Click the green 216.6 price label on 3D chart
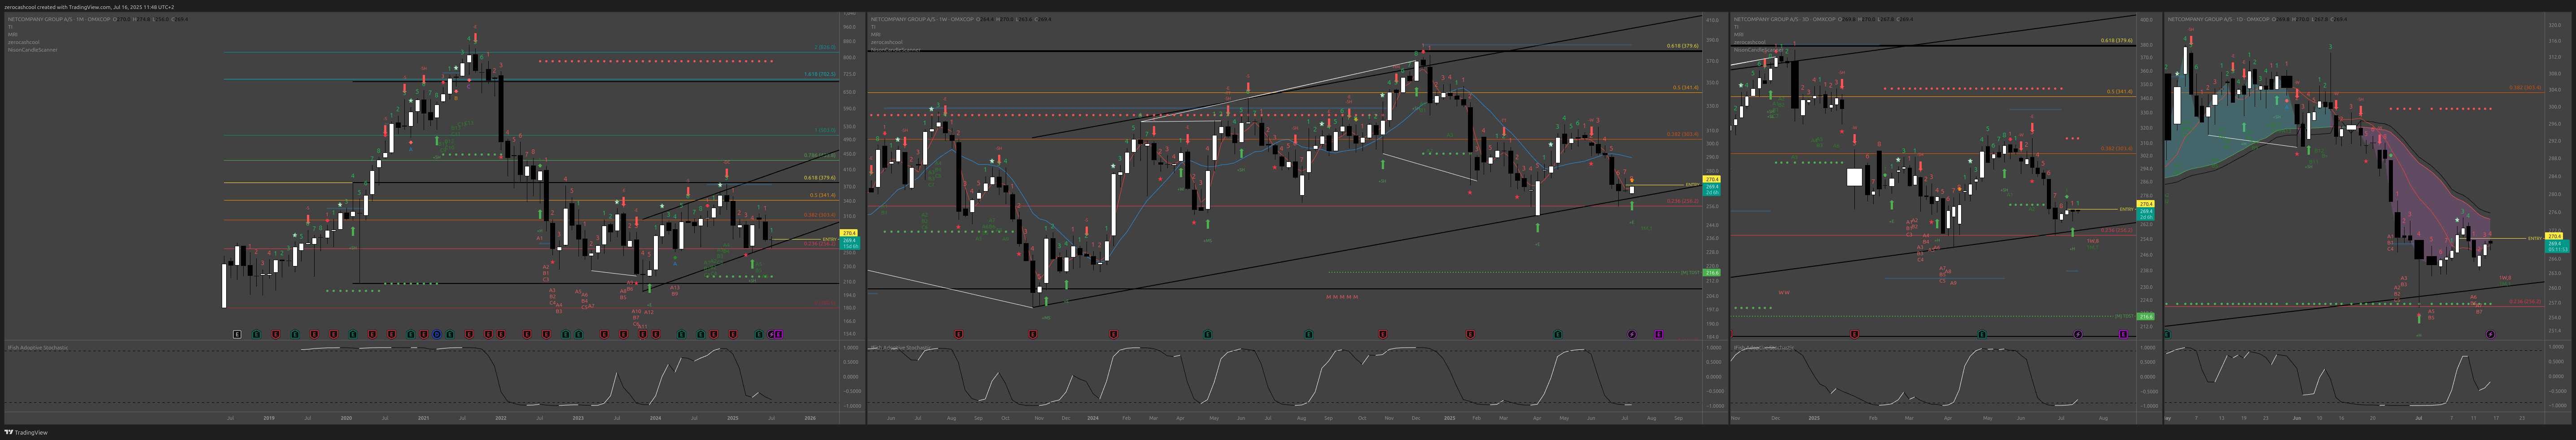 (2146, 317)
